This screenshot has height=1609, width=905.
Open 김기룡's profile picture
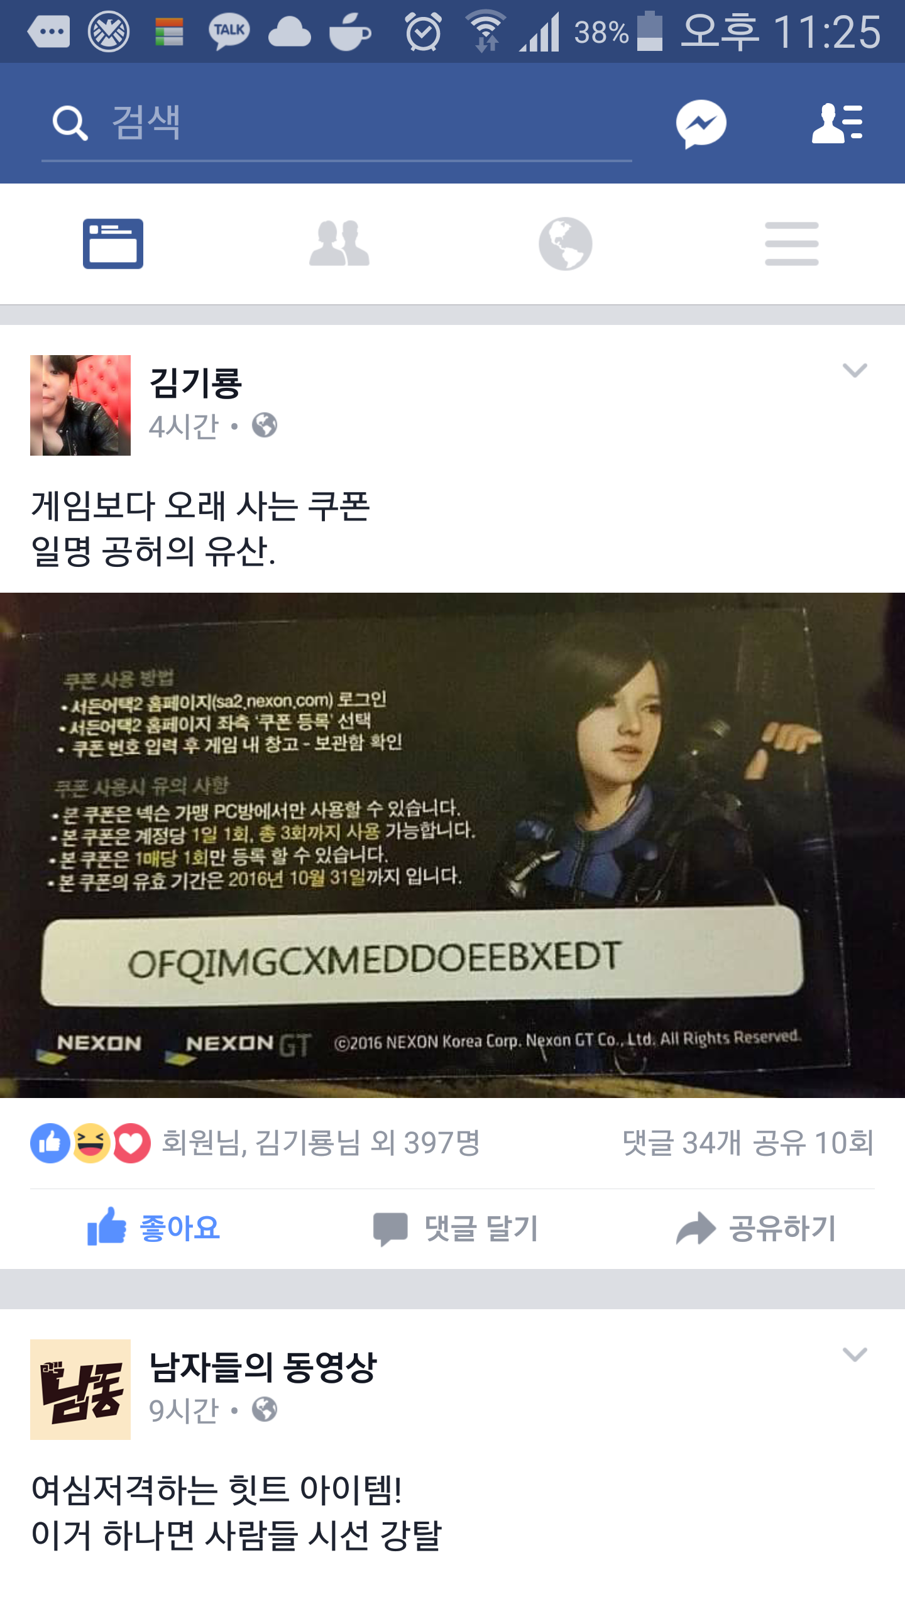click(80, 405)
